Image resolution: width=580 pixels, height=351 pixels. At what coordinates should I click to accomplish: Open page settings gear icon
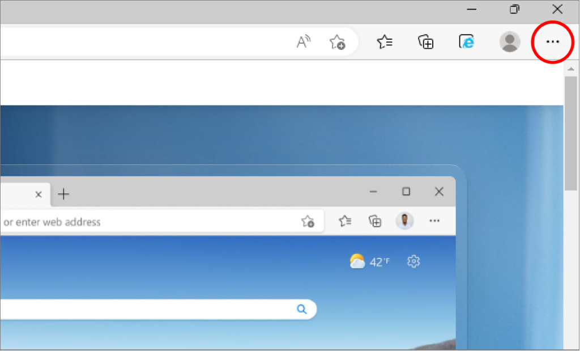click(413, 261)
